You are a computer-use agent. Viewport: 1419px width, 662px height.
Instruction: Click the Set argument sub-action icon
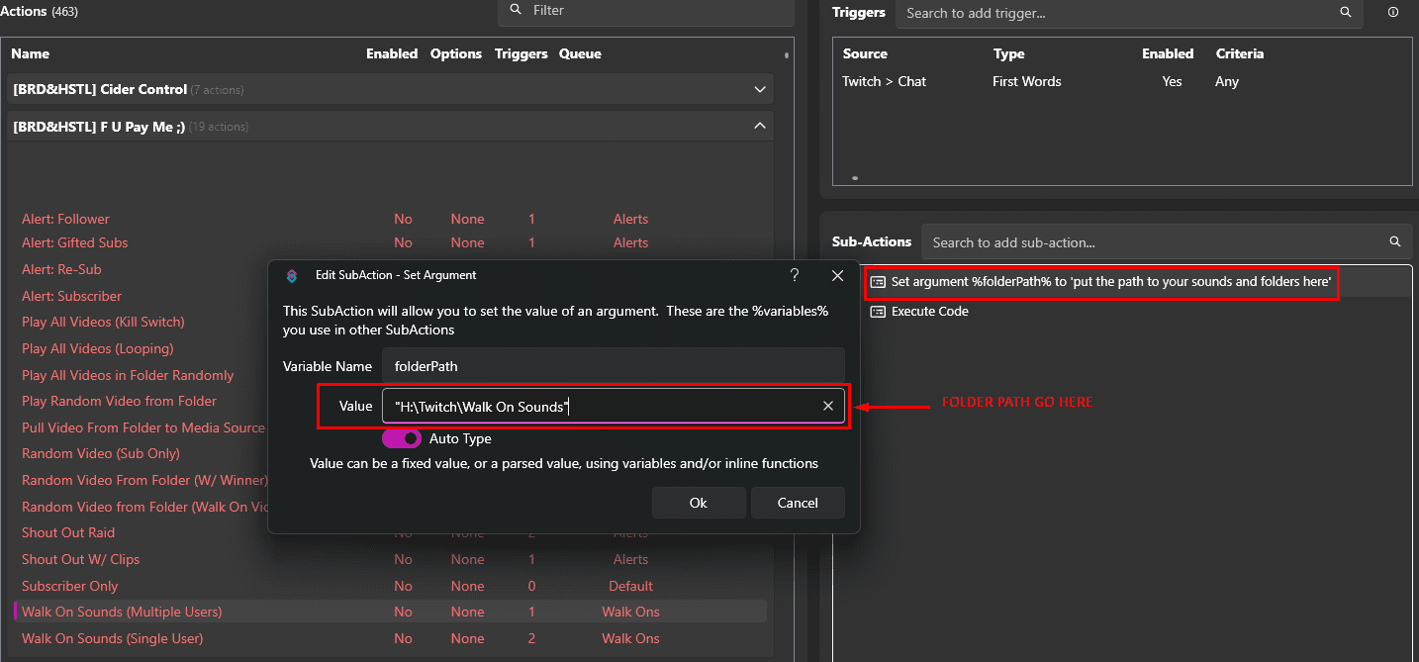877,282
